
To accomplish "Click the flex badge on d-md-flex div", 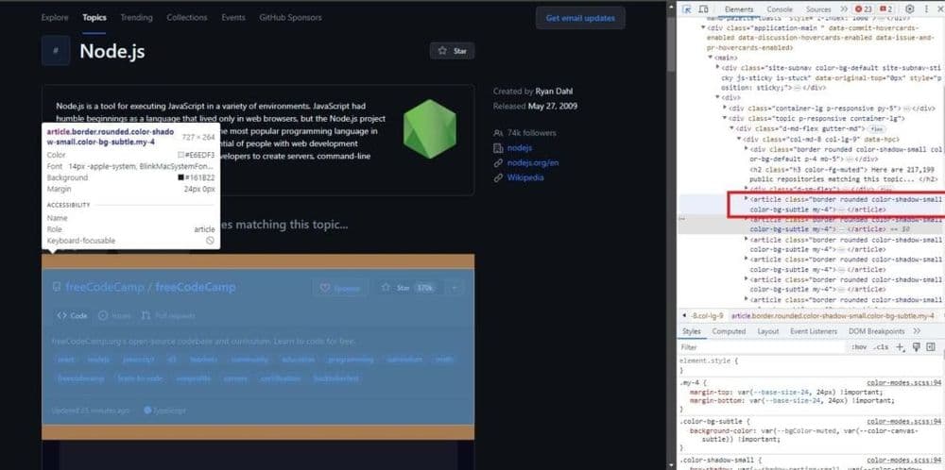I will coord(876,128).
